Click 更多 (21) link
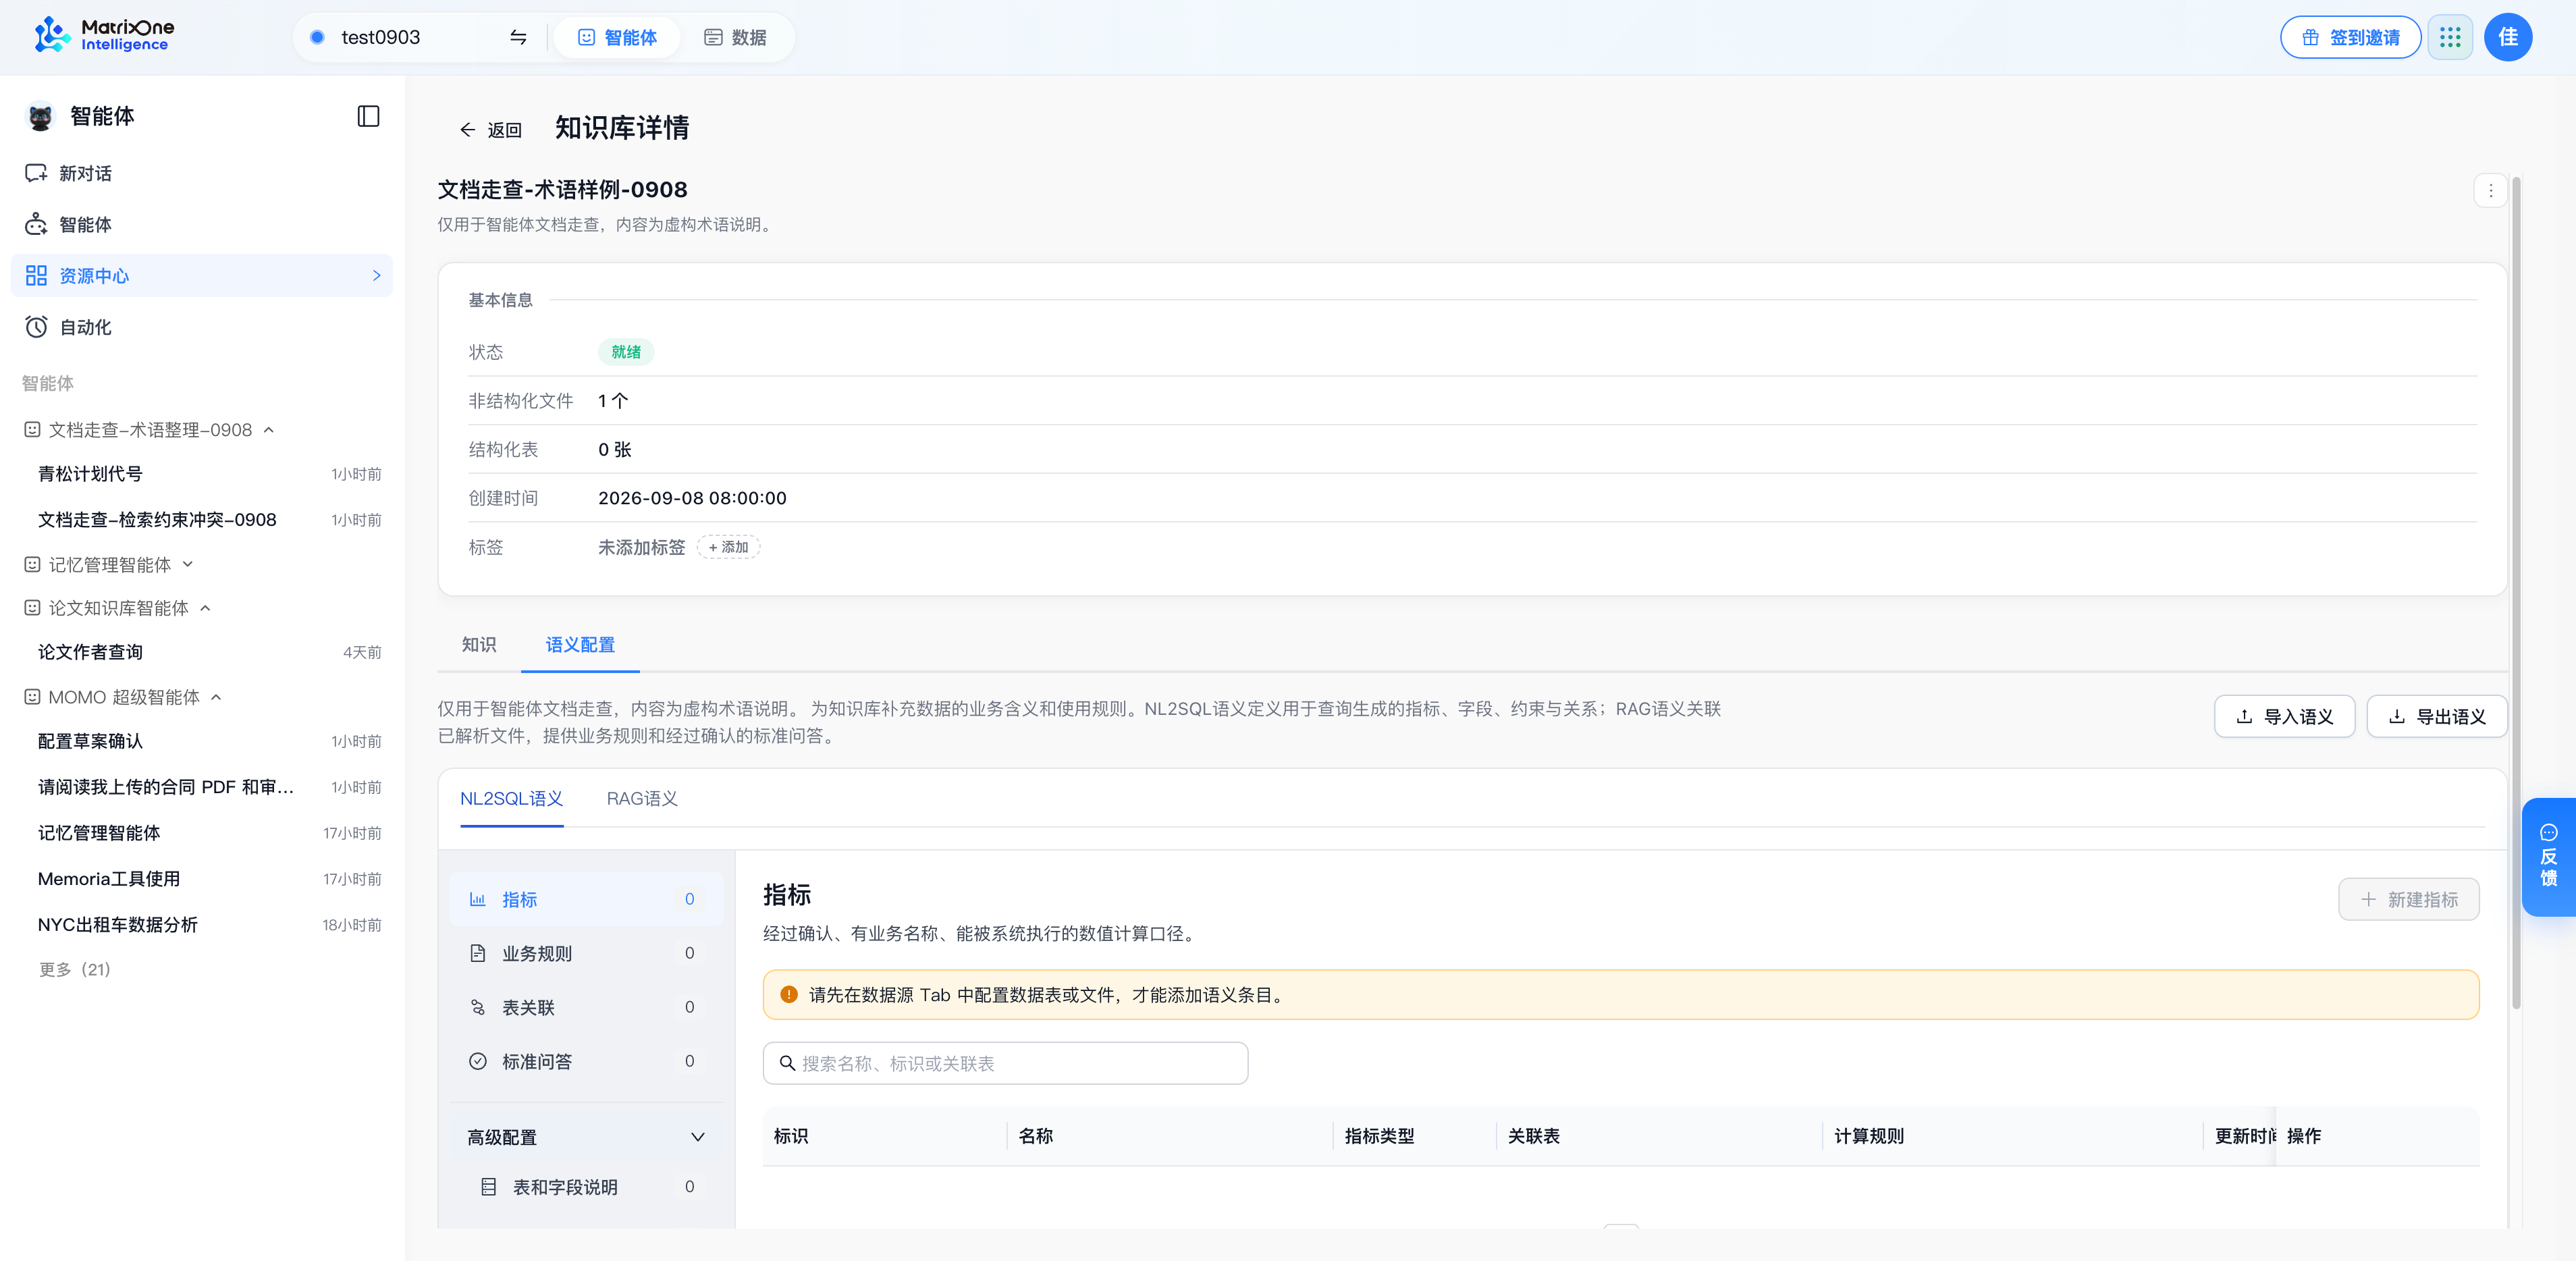This screenshot has height=1261, width=2576. pyautogui.click(x=74, y=969)
